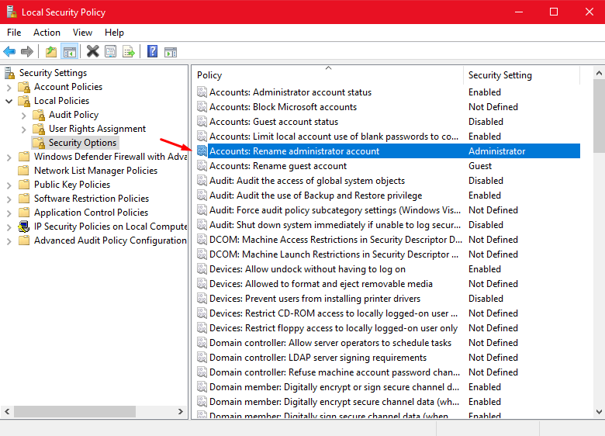Click the tree pane horizontal scrollbar thumb
The width and height of the screenshot is (605, 436).
tap(75, 411)
